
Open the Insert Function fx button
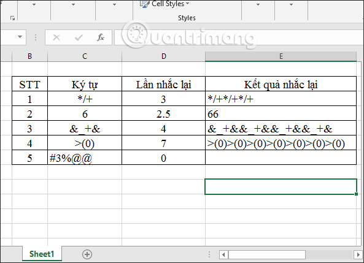(100, 37)
